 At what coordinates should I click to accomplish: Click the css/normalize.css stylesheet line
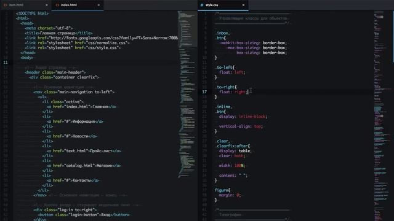tap(77, 43)
